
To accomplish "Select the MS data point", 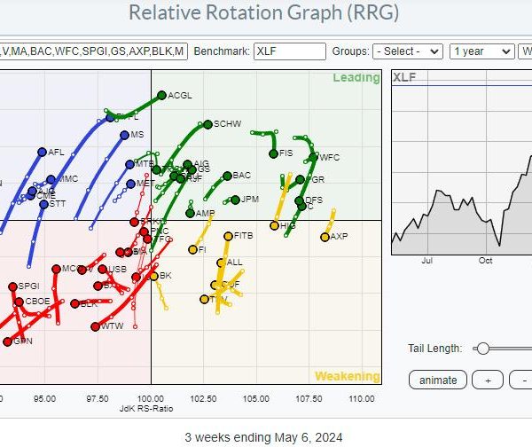I will pyautogui.click(x=124, y=135).
